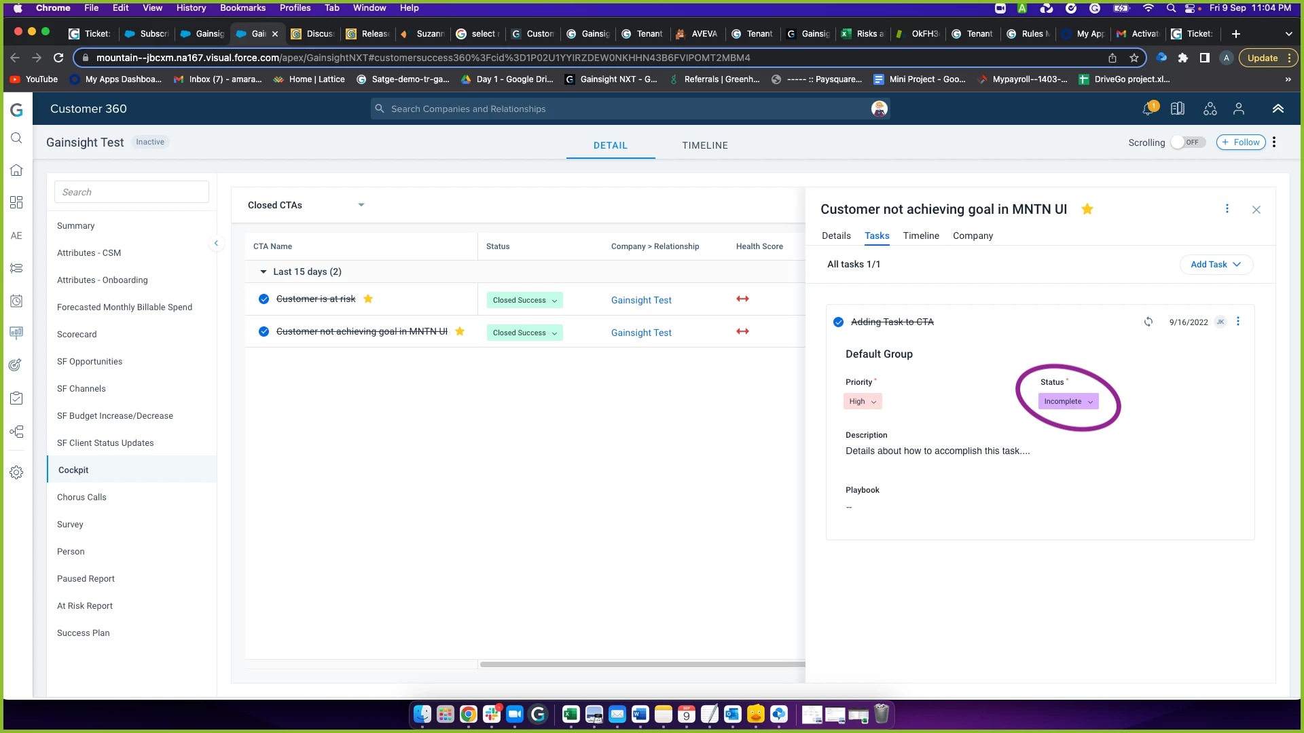The height and width of the screenshot is (733, 1304).
Task: Open the Health Score column header
Action: [x=759, y=246]
